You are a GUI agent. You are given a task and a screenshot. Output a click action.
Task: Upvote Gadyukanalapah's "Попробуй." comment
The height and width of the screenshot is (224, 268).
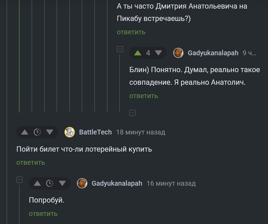pyautogui.click(x=37, y=183)
